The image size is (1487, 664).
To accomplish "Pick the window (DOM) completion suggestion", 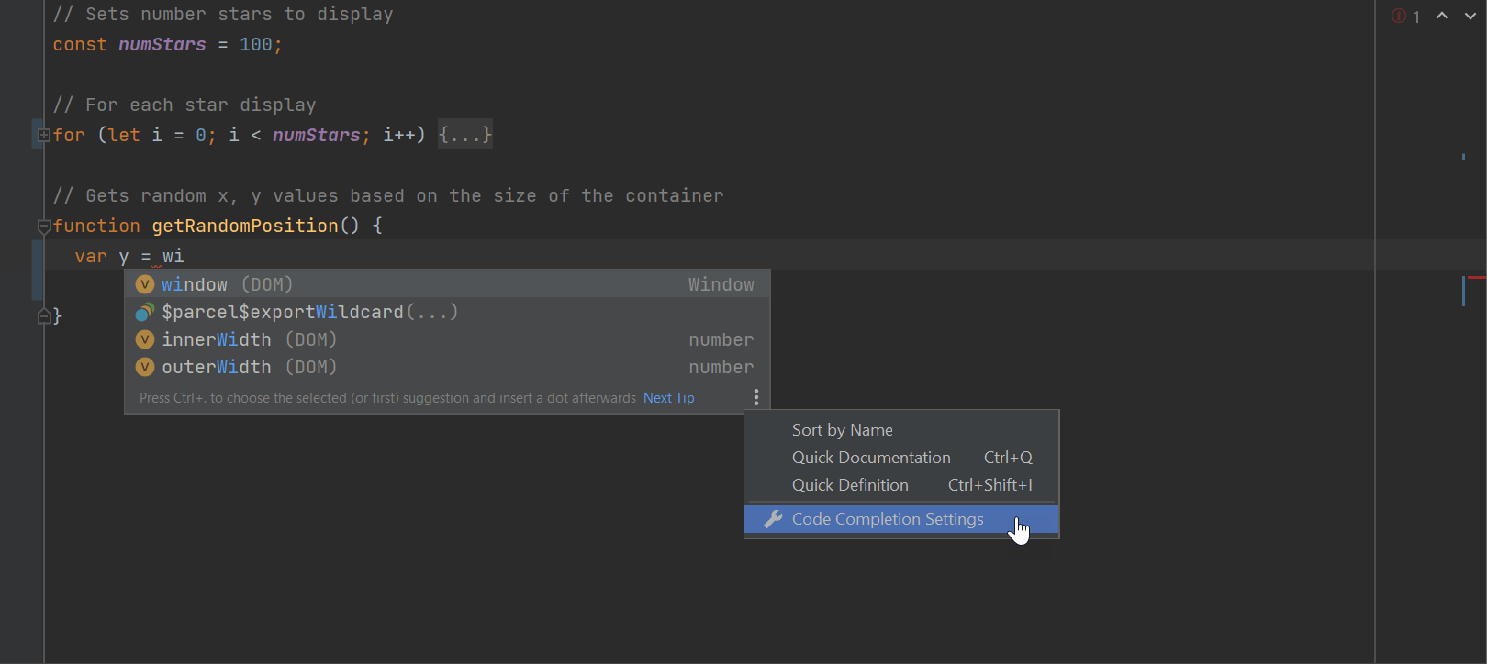I will click(x=227, y=284).
